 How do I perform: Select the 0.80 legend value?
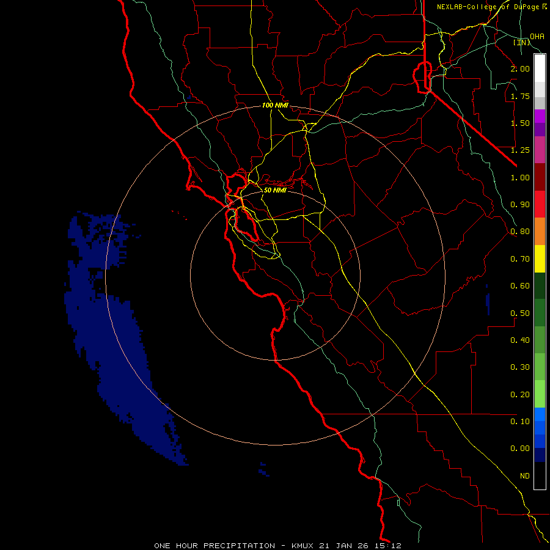[520, 232]
